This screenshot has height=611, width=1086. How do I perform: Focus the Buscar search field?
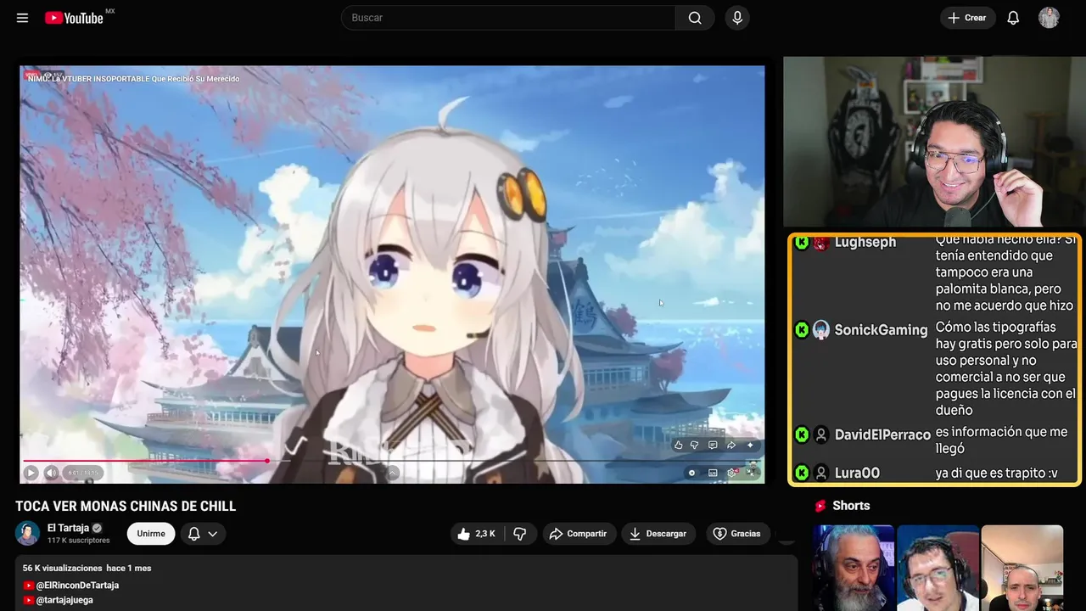click(508, 18)
